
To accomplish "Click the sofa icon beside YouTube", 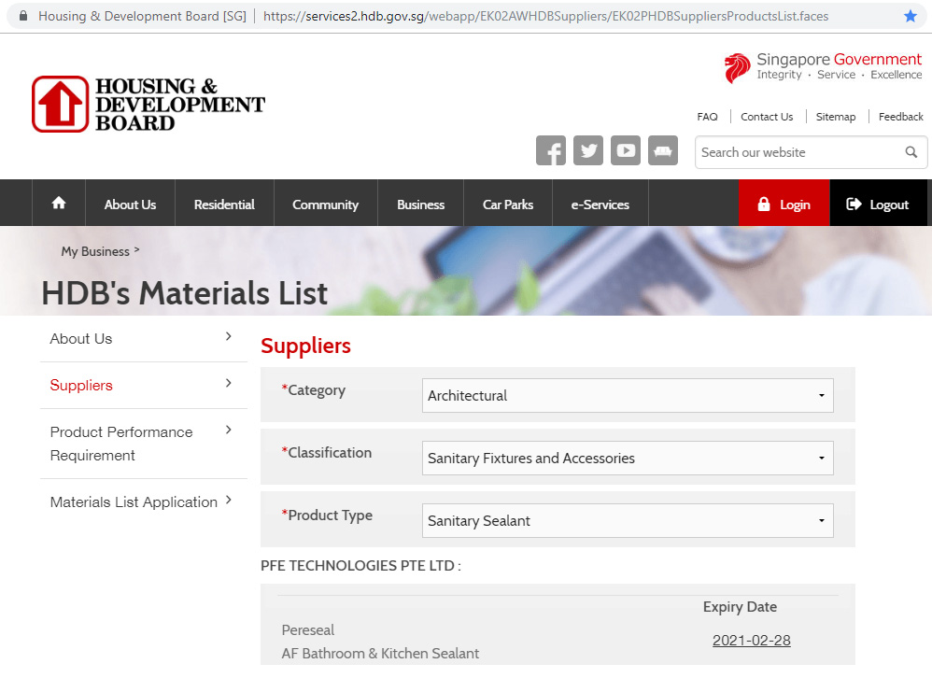I will click(663, 150).
